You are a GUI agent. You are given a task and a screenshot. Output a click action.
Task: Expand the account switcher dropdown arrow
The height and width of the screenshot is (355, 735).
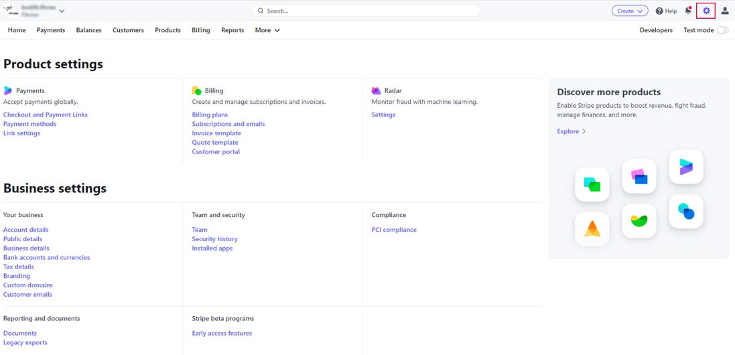(62, 11)
